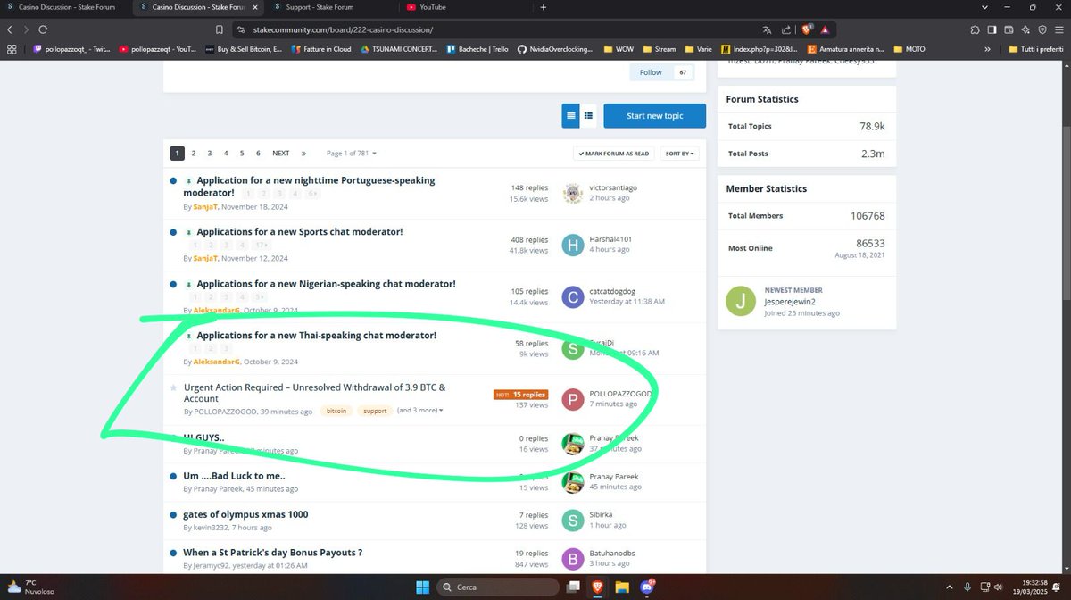Click unread dot for Sports chat moderator topic

pos(173,232)
